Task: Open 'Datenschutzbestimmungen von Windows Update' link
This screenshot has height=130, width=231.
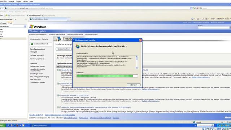Action: [60, 115]
